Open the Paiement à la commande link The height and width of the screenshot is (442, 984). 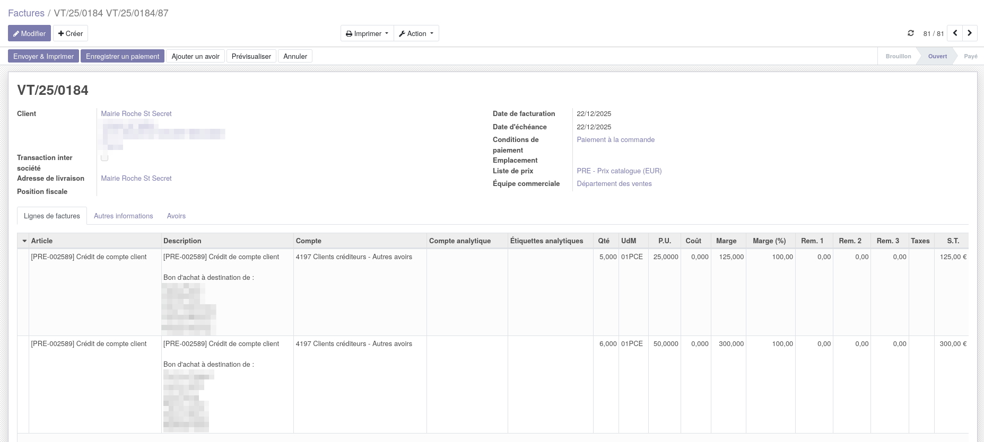point(615,140)
